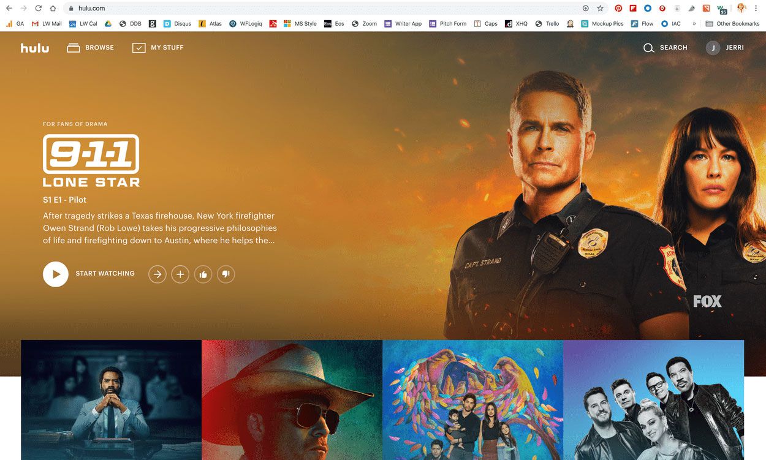Open the My Stuff section
Viewport: 766px width, 460px height.
[x=158, y=48]
